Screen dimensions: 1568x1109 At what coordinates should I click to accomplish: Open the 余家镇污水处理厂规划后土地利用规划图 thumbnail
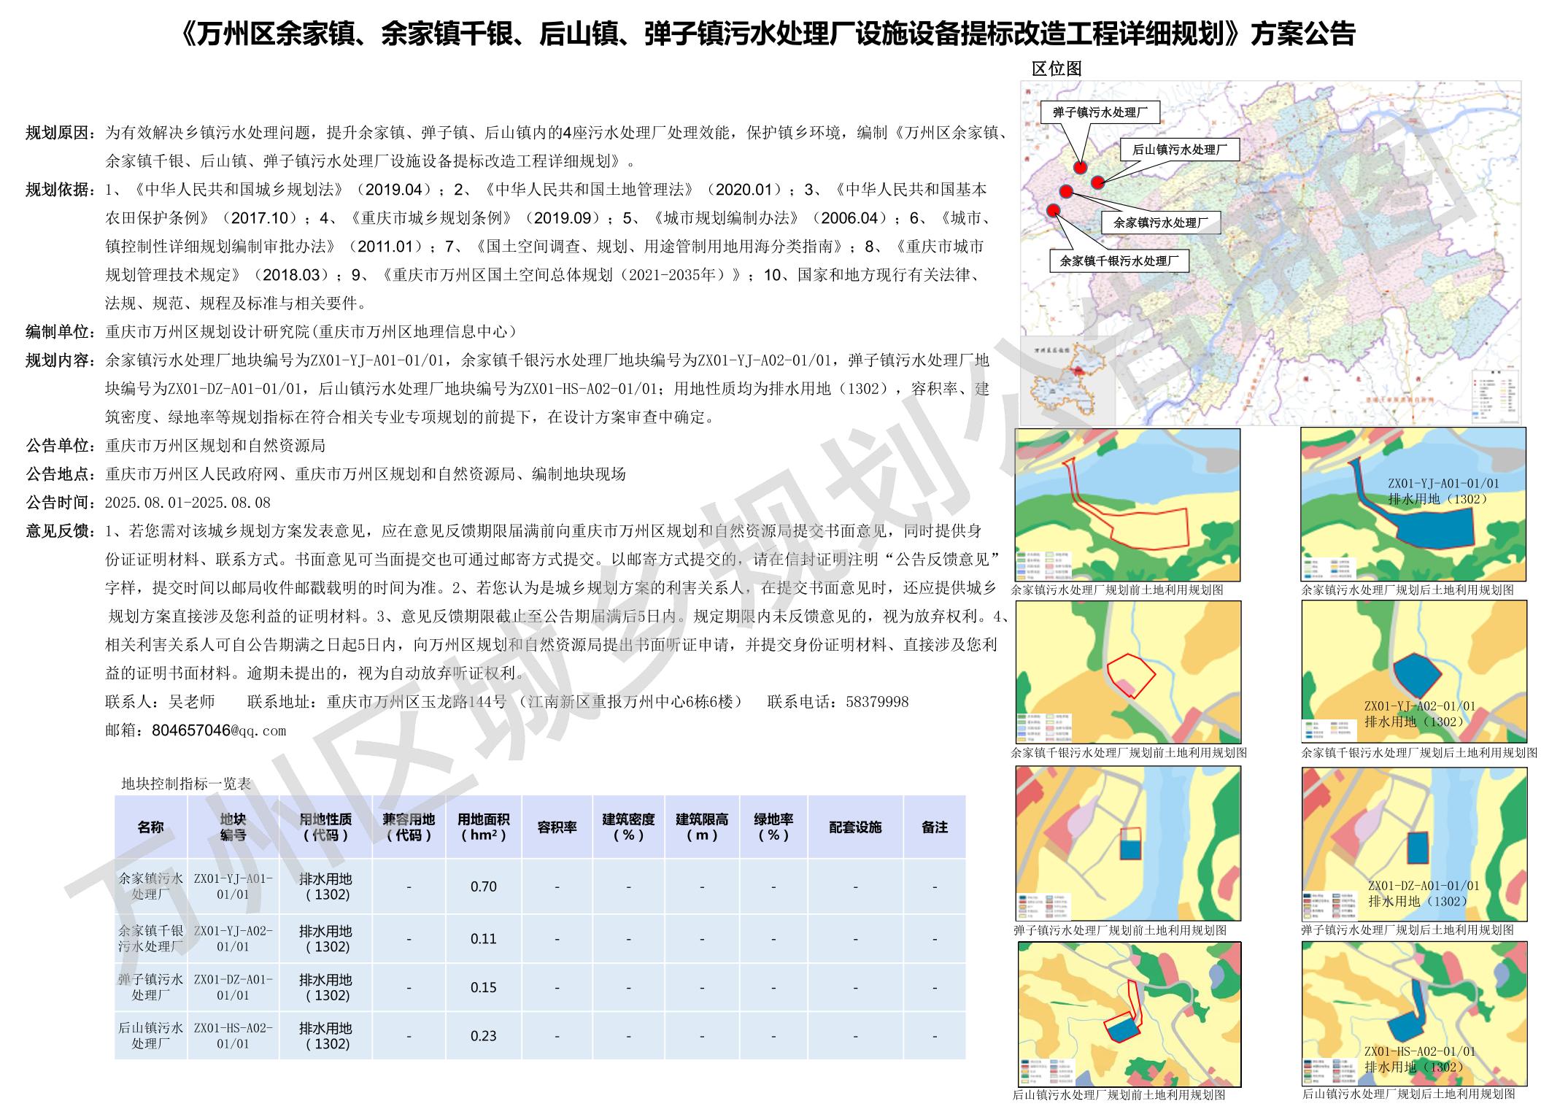pos(1413,504)
